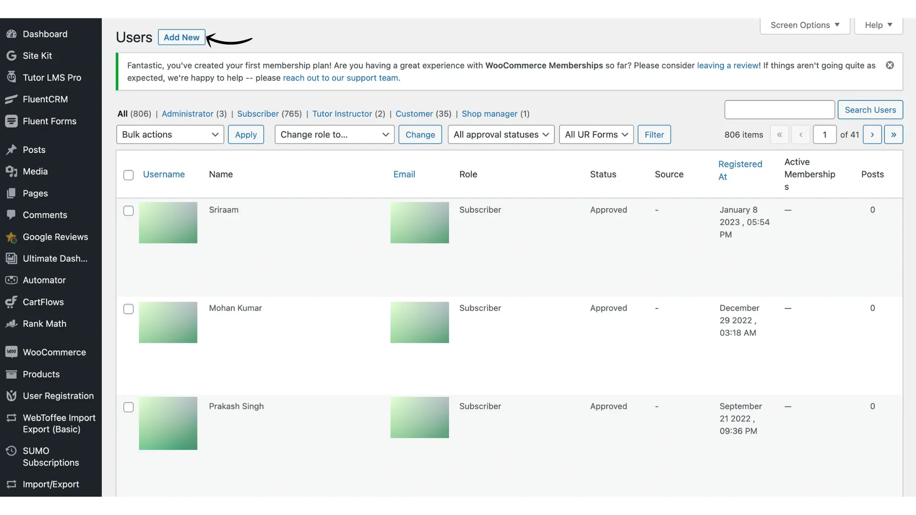This screenshot has height=515, width=916.
Task: Filter users by Subscriber role
Action: point(258,114)
